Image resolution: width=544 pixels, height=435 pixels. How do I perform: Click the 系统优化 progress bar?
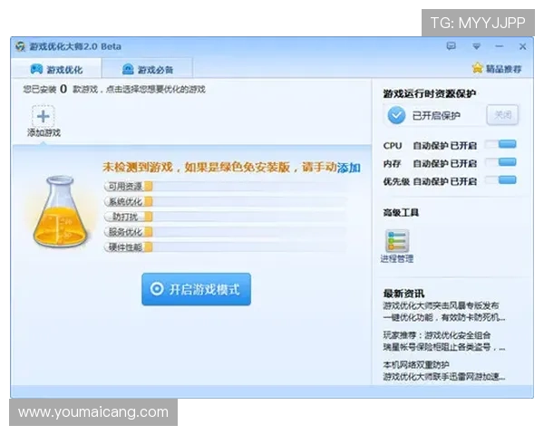click(x=225, y=201)
